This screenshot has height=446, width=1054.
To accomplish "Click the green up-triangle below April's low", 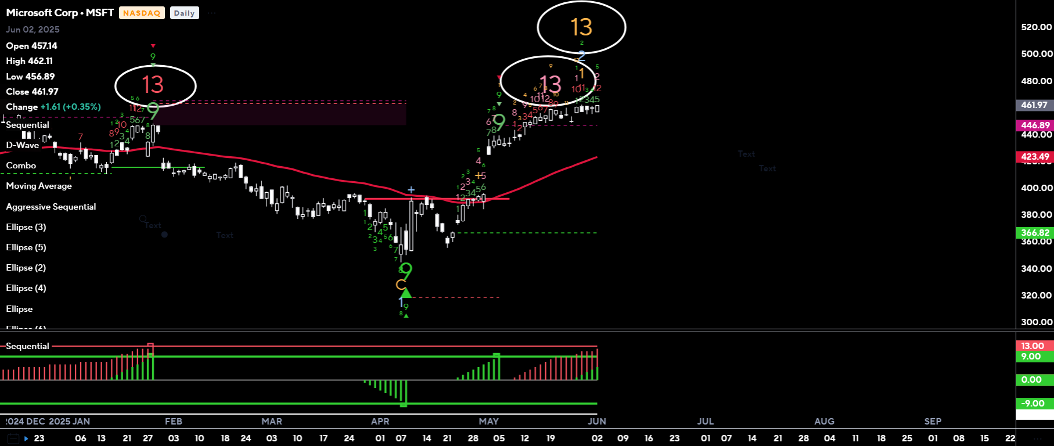I will [x=405, y=293].
